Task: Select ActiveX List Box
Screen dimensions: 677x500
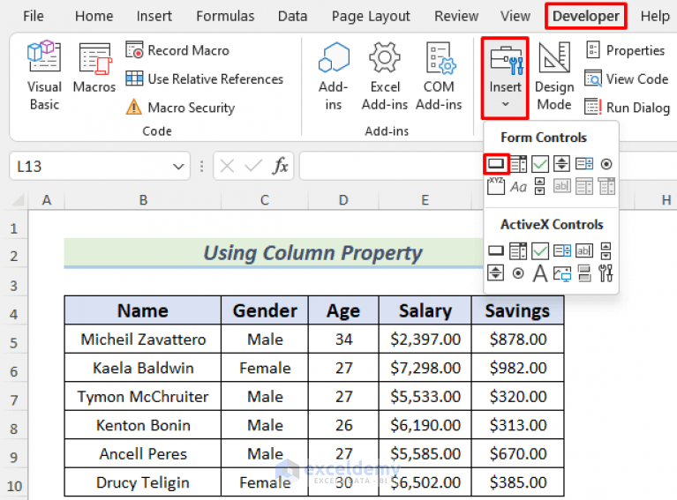Action: (x=562, y=250)
